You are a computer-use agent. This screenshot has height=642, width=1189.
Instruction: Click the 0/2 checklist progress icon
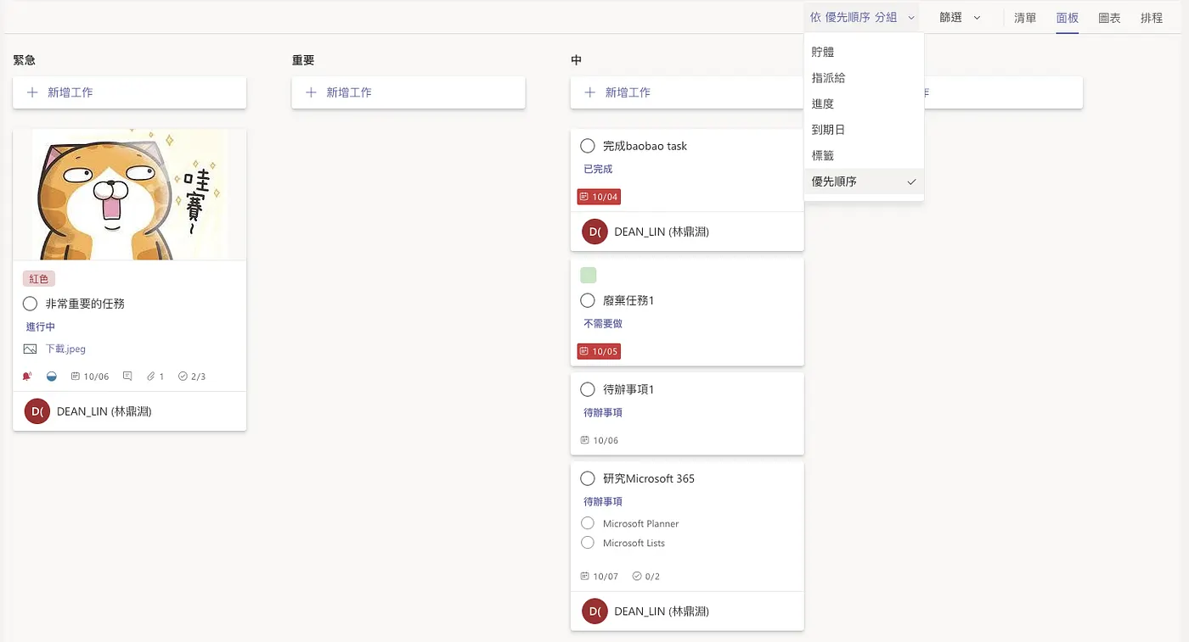point(637,576)
